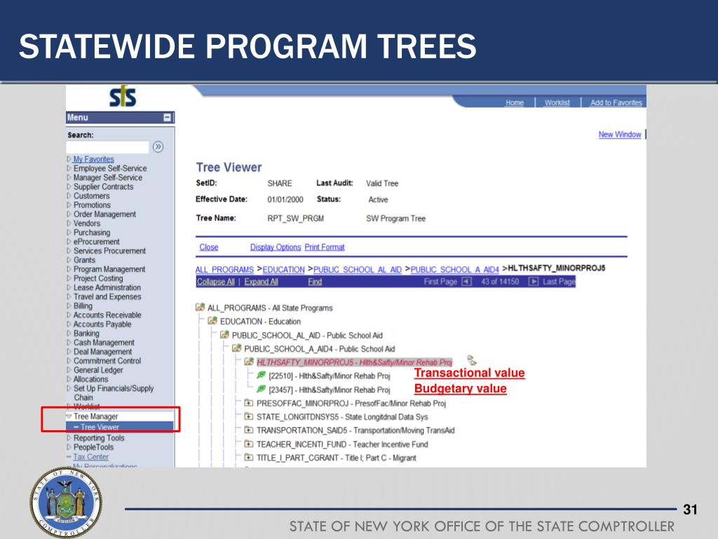Screen dimensions: 718x539
Task: Open the Accounts Payable menu item
Action: [x=102, y=324]
